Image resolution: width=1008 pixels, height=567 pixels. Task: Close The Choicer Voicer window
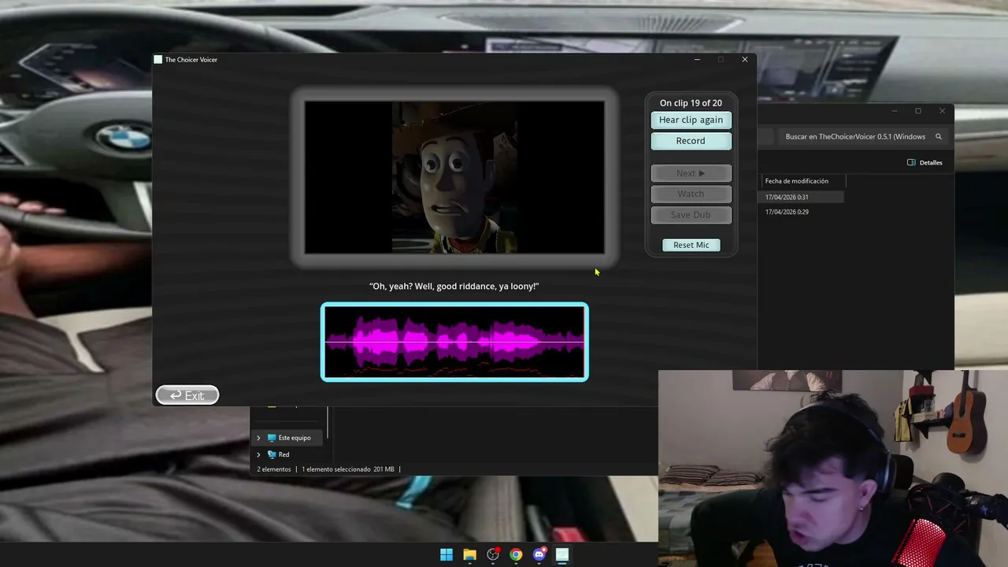tap(745, 59)
